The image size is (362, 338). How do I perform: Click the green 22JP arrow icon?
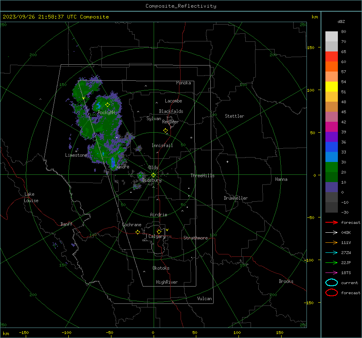[x=331, y=262]
